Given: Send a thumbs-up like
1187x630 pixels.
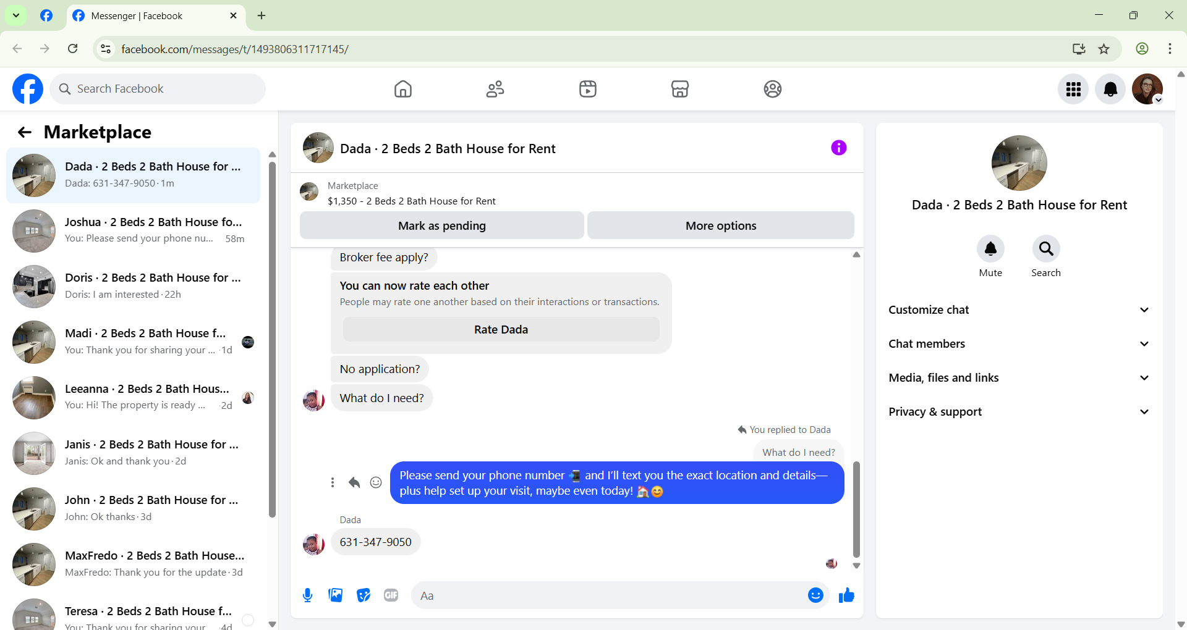Looking at the screenshot, I should click(x=846, y=595).
